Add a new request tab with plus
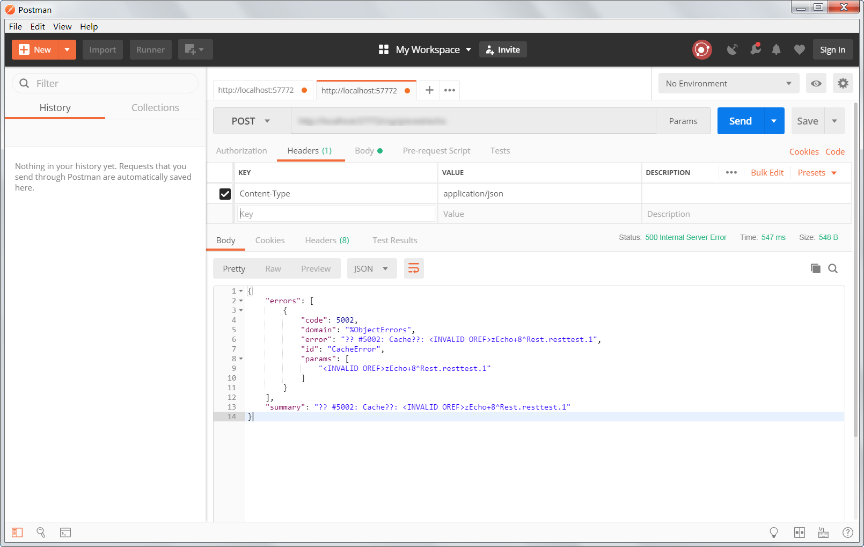Image resolution: width=864 pixels, height=547 pixels. [x=429, y=90]
